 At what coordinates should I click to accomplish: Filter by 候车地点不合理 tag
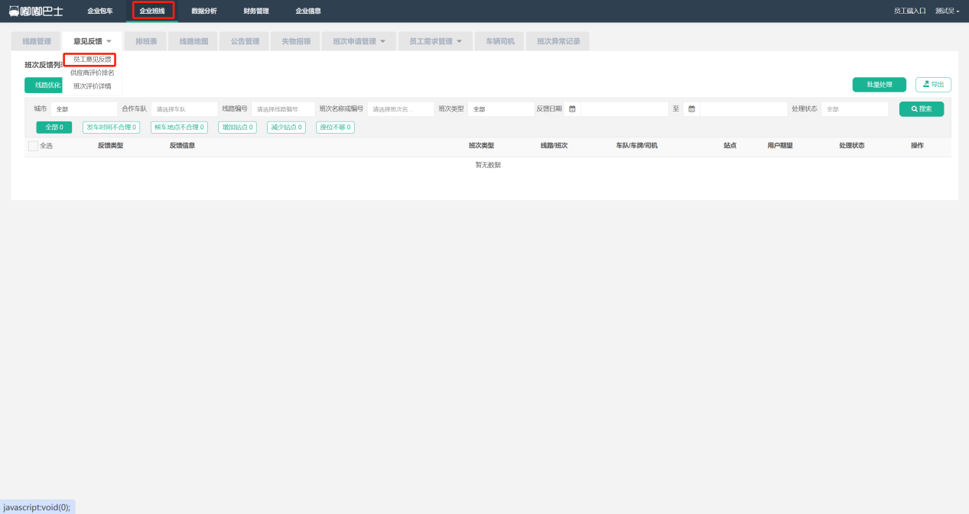pos(179,128)
